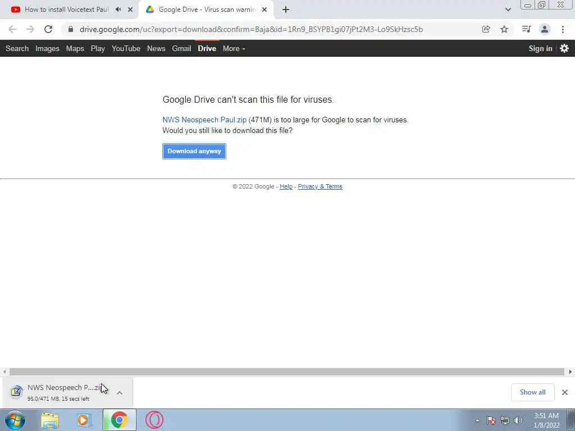Open the media control icon
The image size is (575, 431).
[526, 29]
